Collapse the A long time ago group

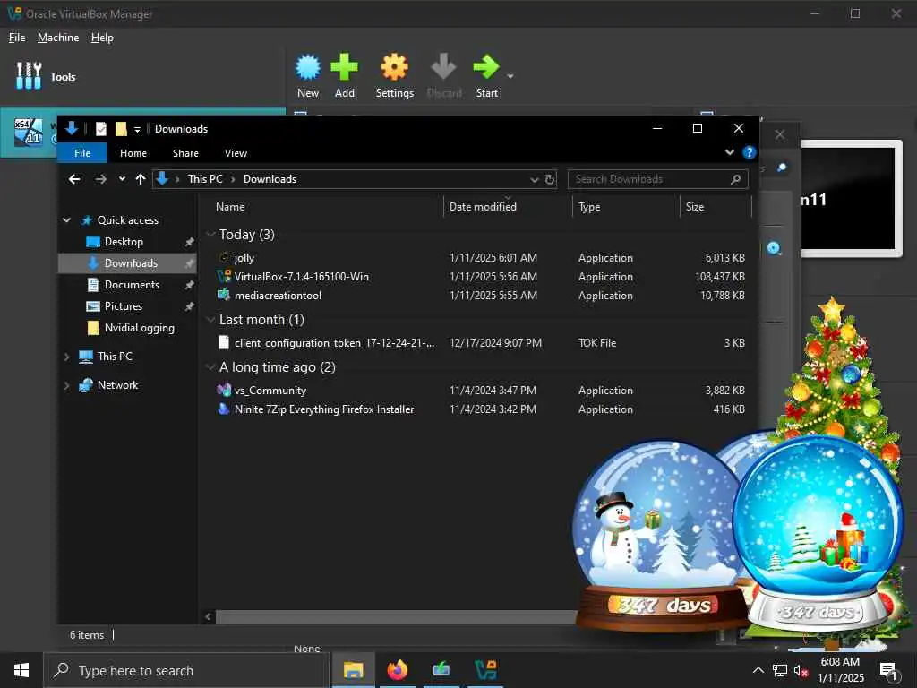(x=210, y=366)
